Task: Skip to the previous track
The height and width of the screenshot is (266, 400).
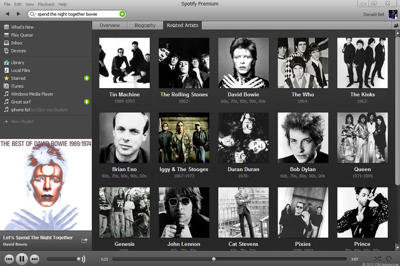Action: tap(9, 259)
